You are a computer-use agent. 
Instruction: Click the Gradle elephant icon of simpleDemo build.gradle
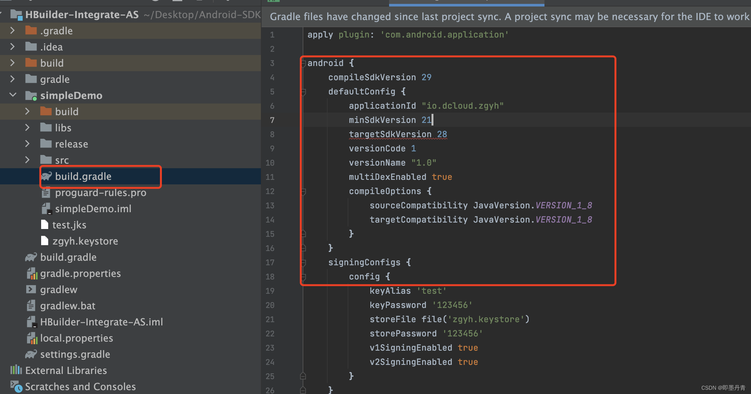46,176
